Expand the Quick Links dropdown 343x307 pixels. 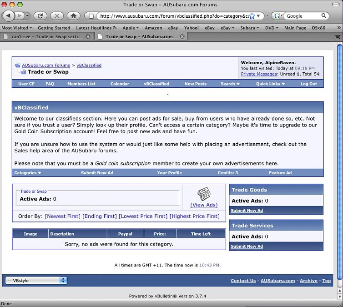pos(270,84)
